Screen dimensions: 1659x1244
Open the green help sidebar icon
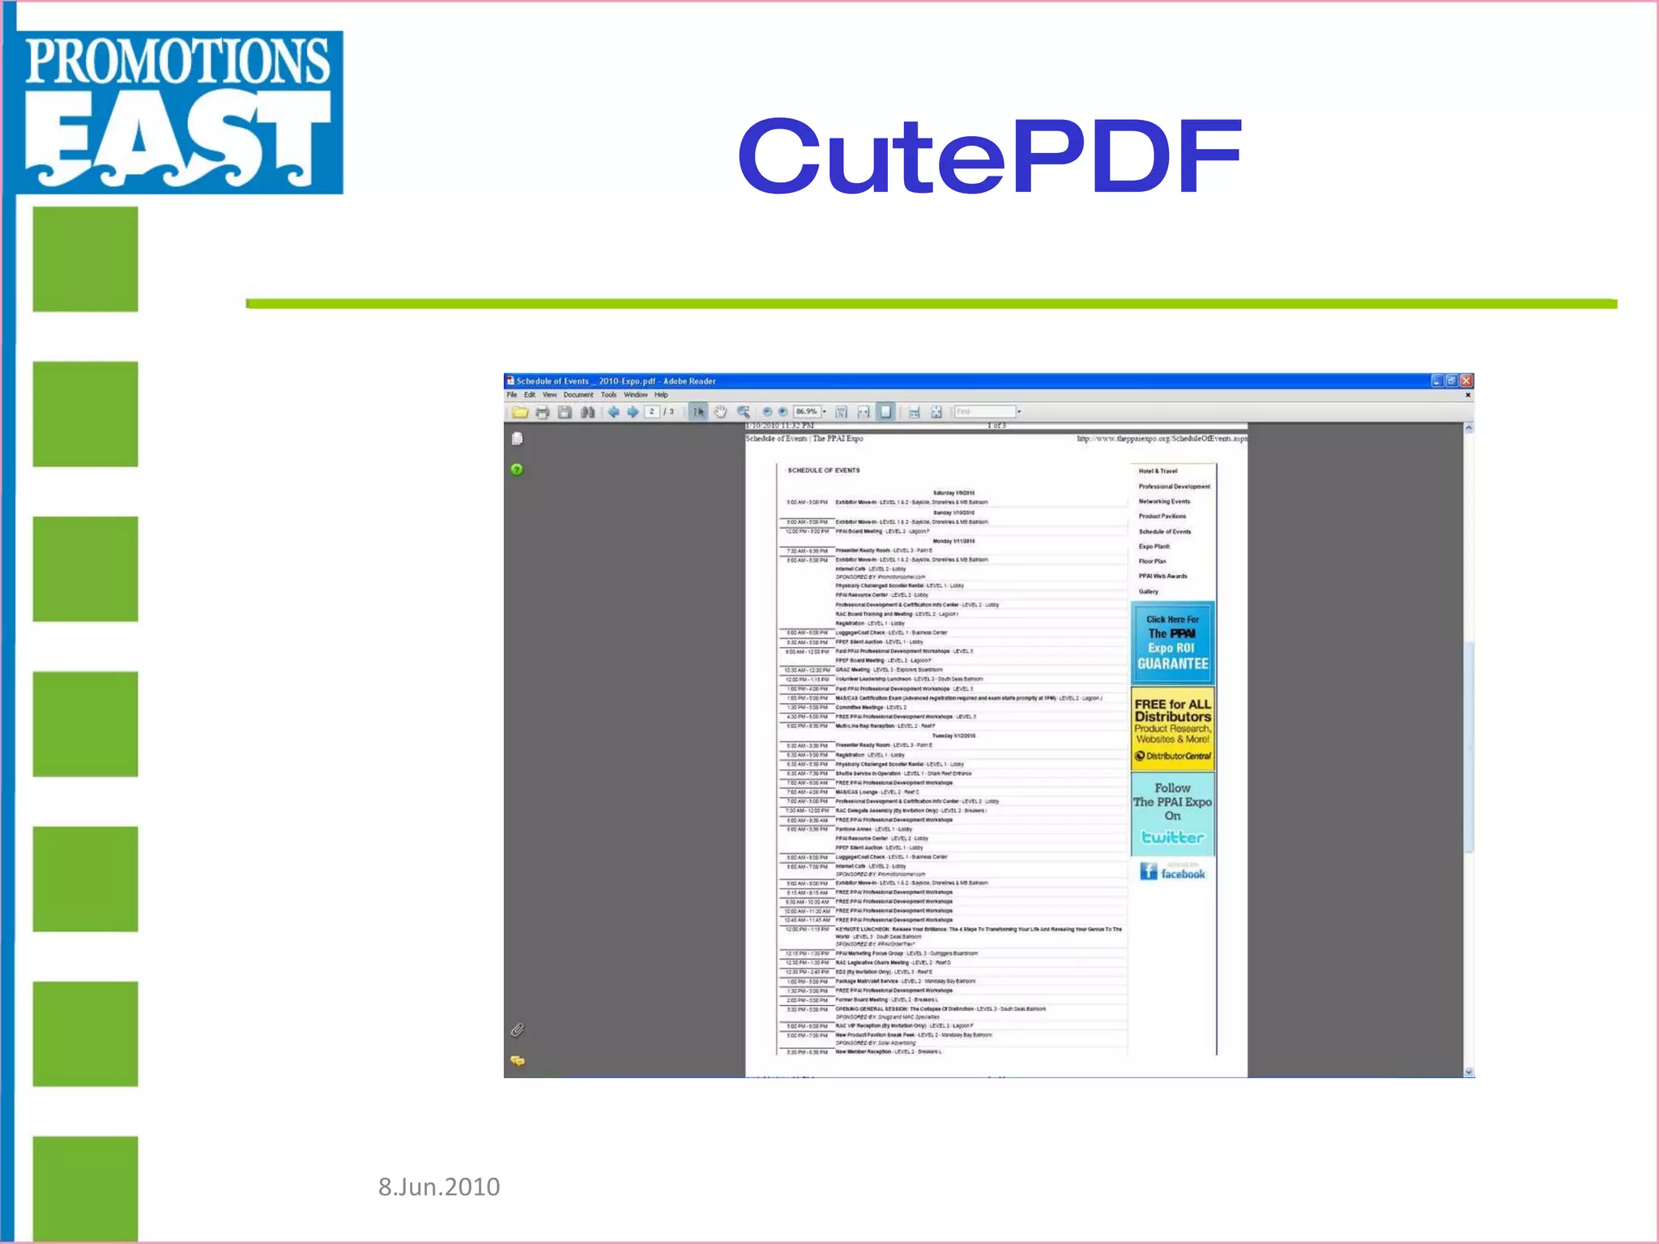coord(518,470)
